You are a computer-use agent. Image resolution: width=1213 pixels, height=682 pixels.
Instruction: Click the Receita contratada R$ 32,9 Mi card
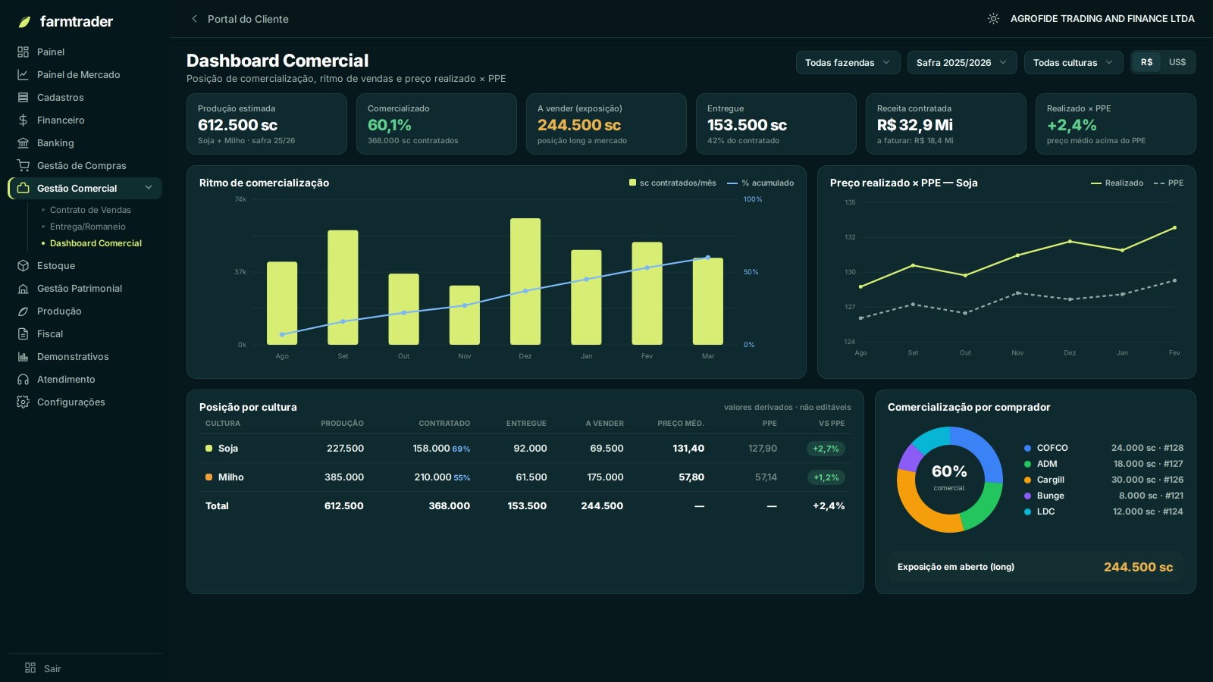click(946, 124)
